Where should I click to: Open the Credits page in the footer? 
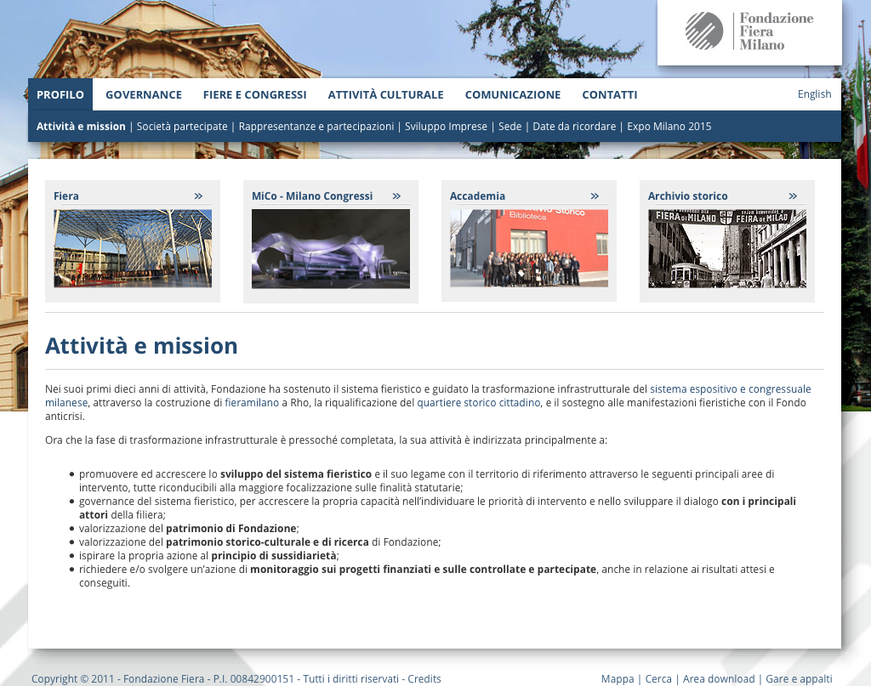click(424, 678)
